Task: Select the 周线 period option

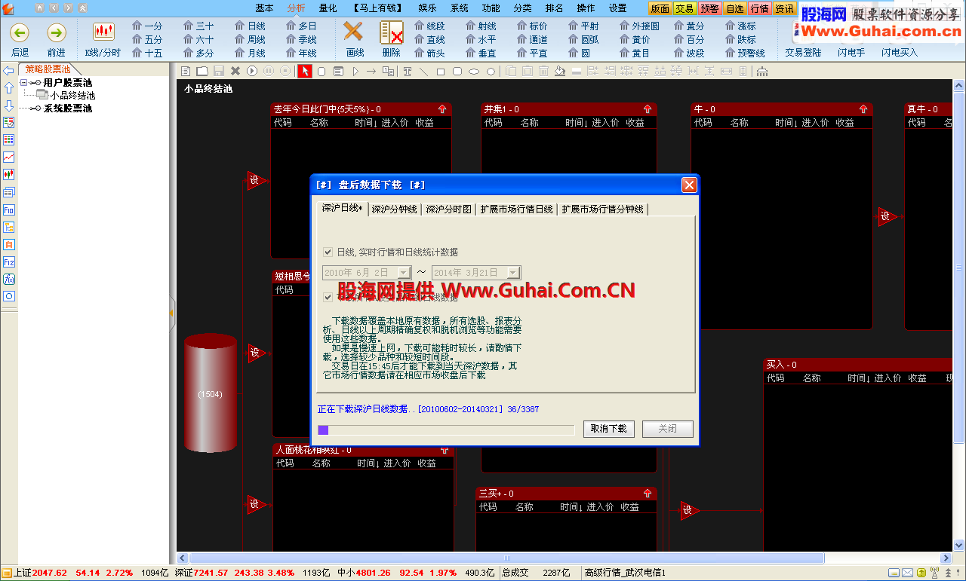Action: [249, 40]
